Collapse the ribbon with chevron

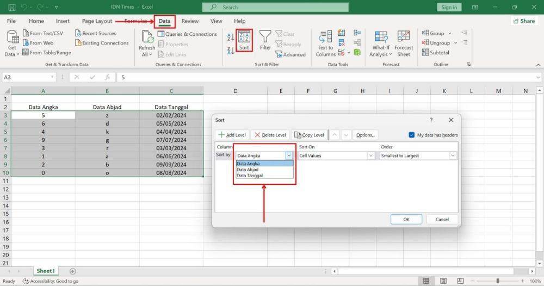pos(538,65)
